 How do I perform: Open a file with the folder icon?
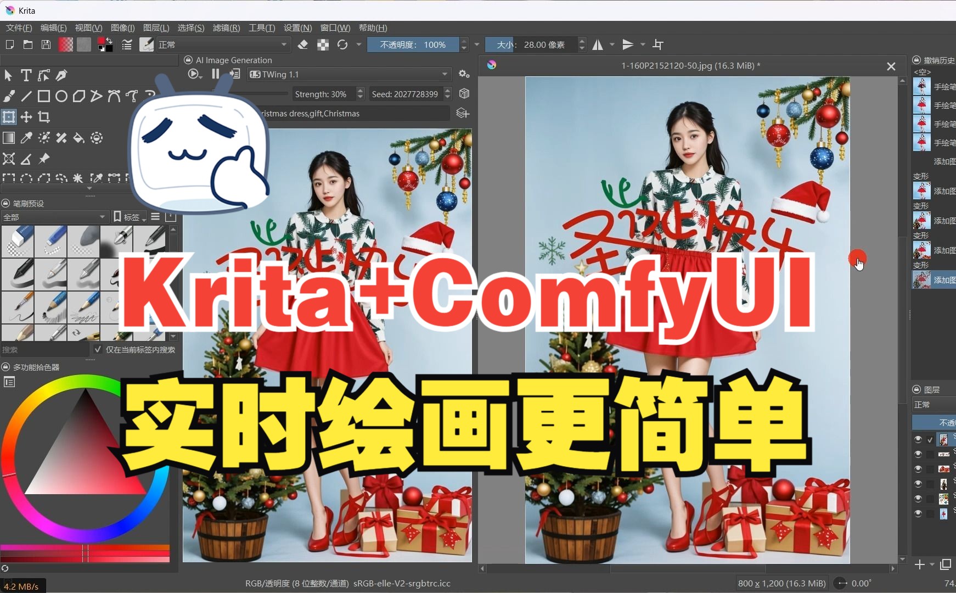[27, 44]
